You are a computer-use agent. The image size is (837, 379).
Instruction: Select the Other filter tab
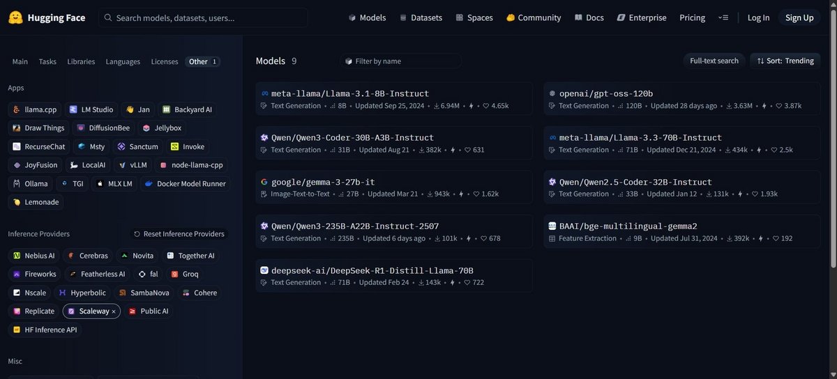click(x=204, y=61)
